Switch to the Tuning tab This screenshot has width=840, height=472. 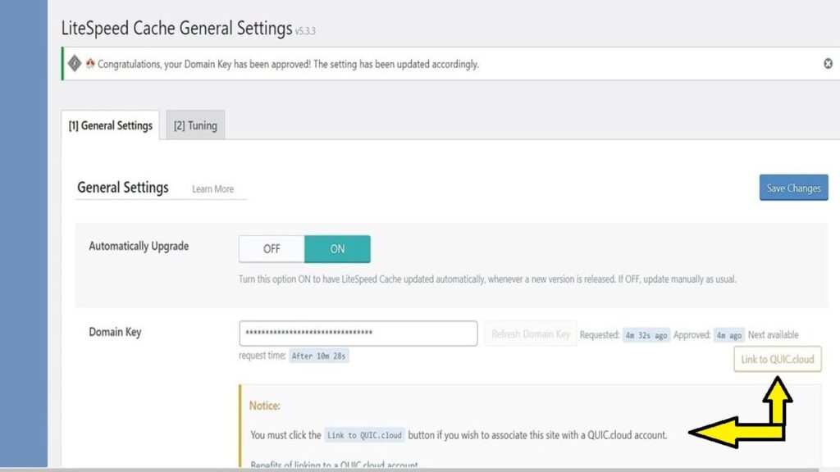[x=195, y=125]
